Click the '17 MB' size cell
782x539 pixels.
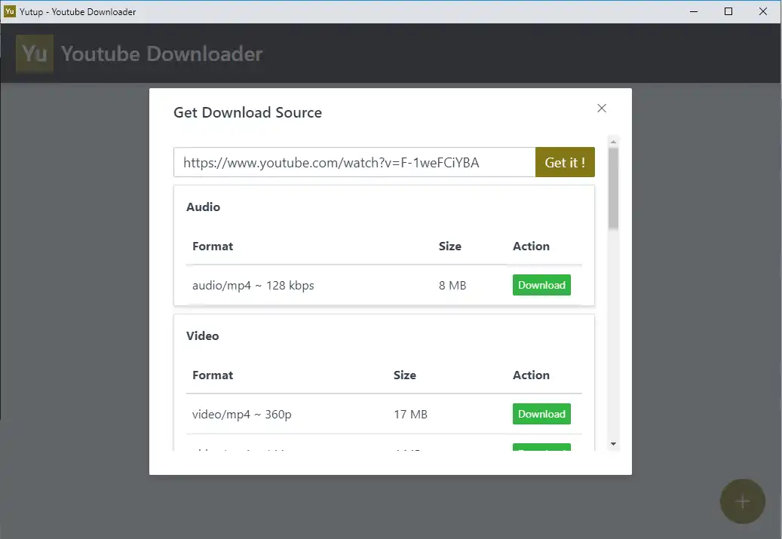[410, 415]
